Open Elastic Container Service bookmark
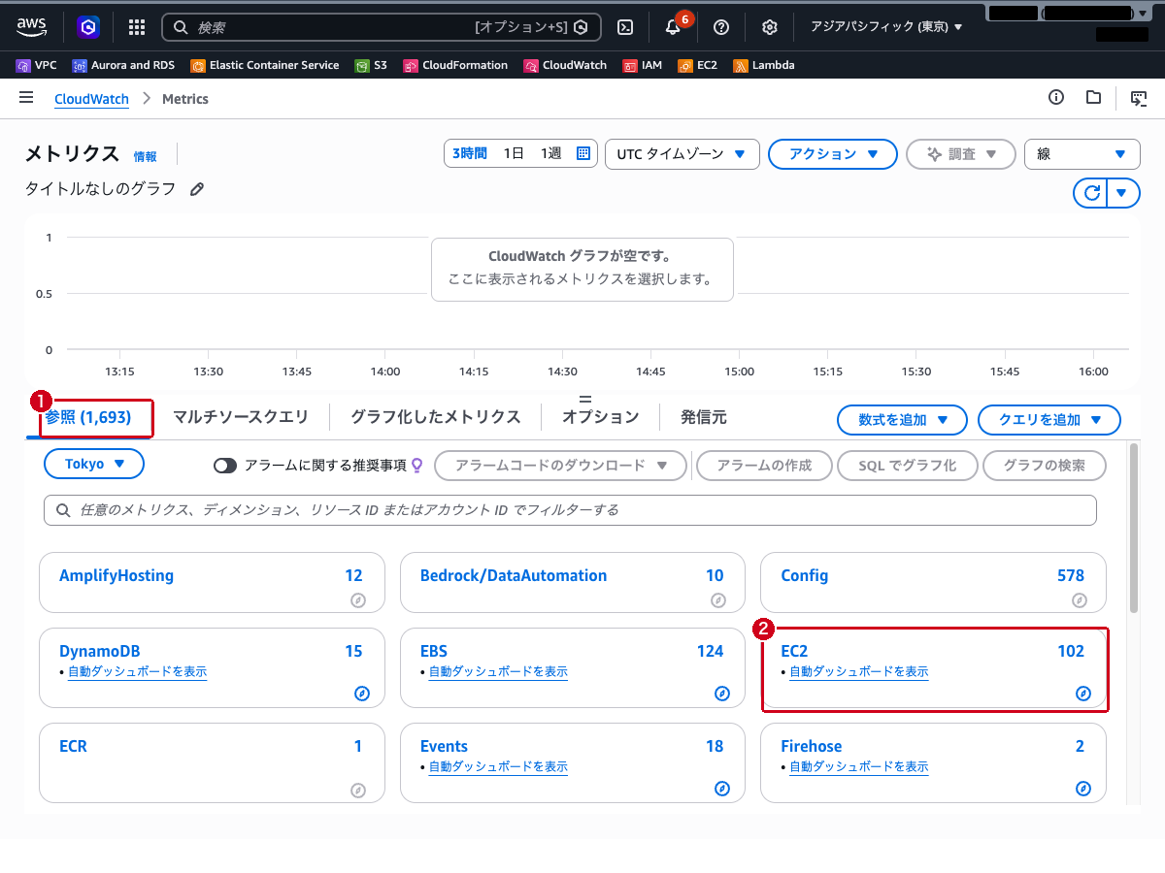Screen dimensions: 1165x873 pos(265,66)
